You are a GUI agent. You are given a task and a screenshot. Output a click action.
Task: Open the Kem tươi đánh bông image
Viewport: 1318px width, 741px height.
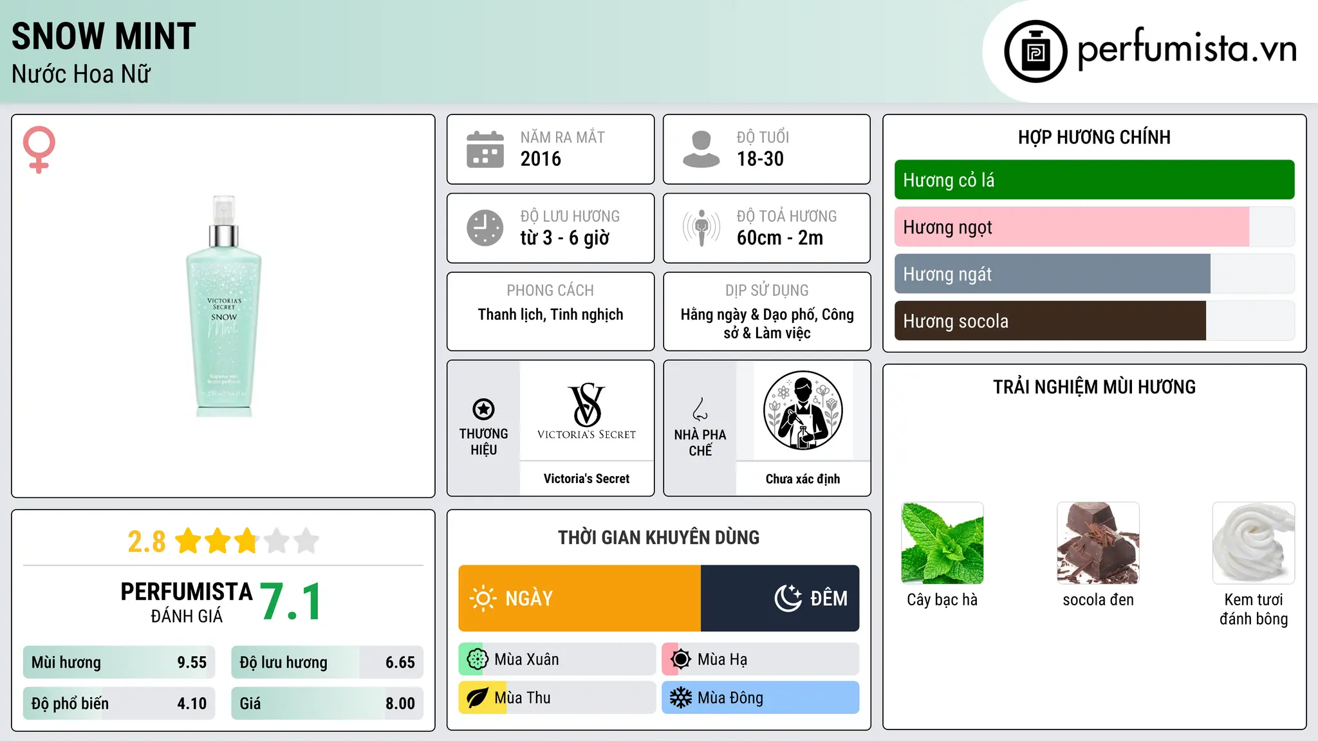click(1254, 543)
